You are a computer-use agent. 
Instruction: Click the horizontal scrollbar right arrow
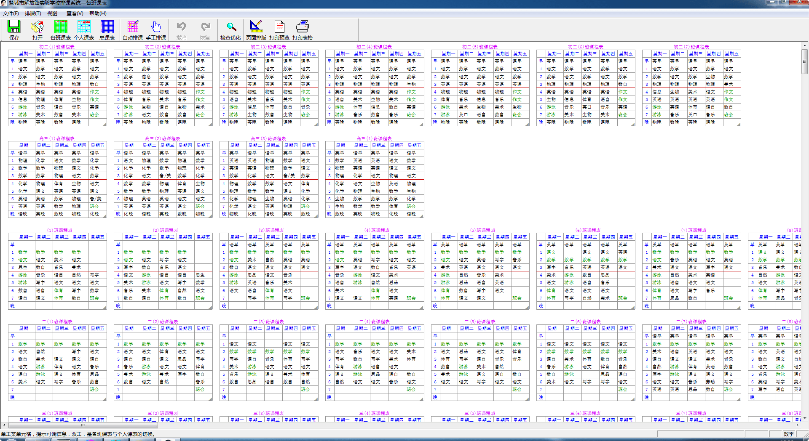pos(797,425)
